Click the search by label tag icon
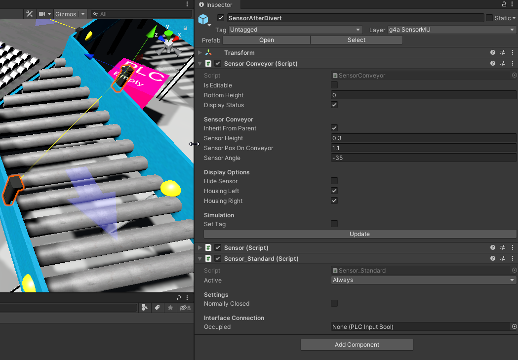 point(157,308)
